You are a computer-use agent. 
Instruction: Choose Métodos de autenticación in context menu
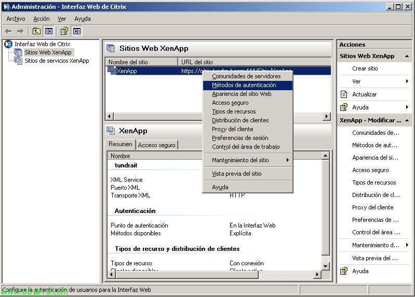pyautogui.click(x=248, y=85)
